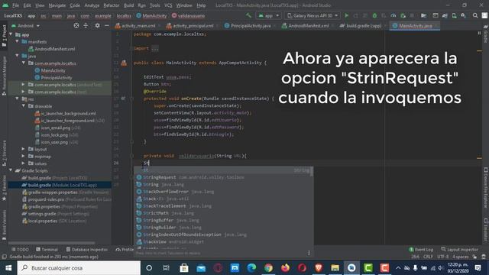The width and height of the screenshot is (489, 275).
Task: Collapse the drawable folder arrow
Action: tap(24, 106)
